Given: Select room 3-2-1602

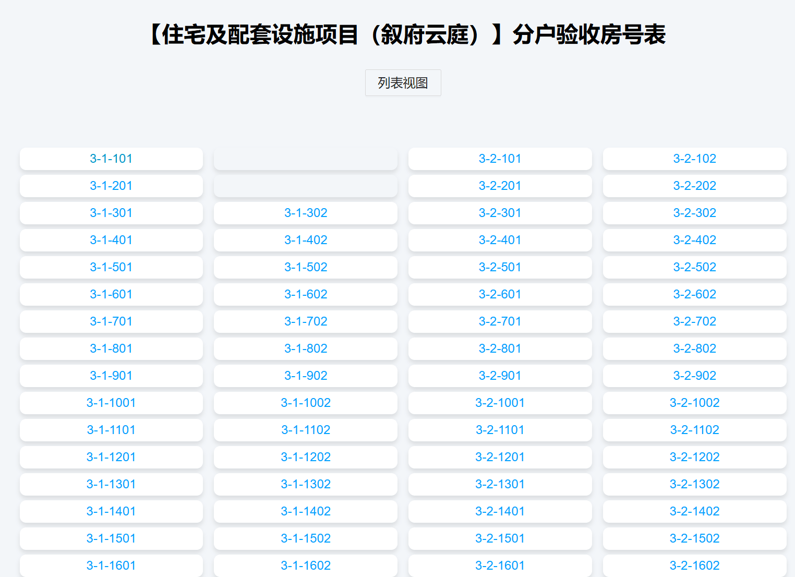Looking at the screenshot, I should tap(694, 566).
